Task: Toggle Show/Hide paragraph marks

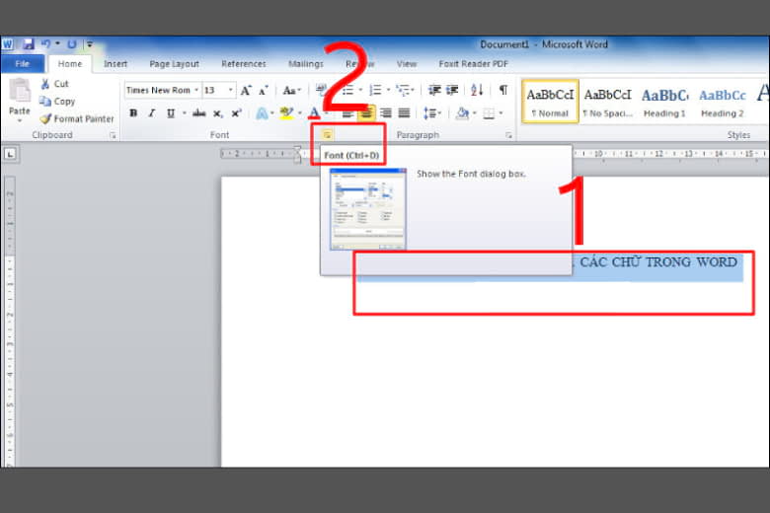Action: pos(503,91)
